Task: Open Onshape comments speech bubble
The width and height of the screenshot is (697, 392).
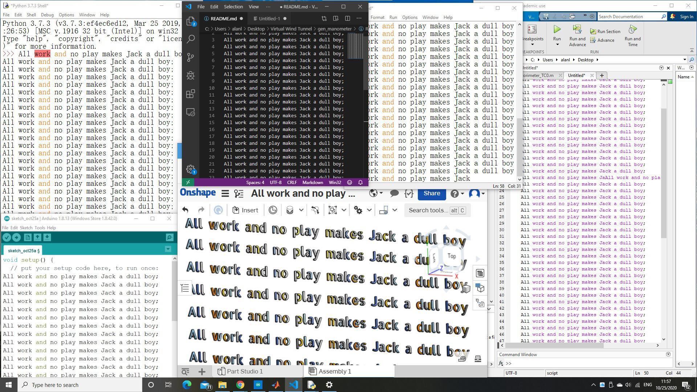Action: [394, 193]
